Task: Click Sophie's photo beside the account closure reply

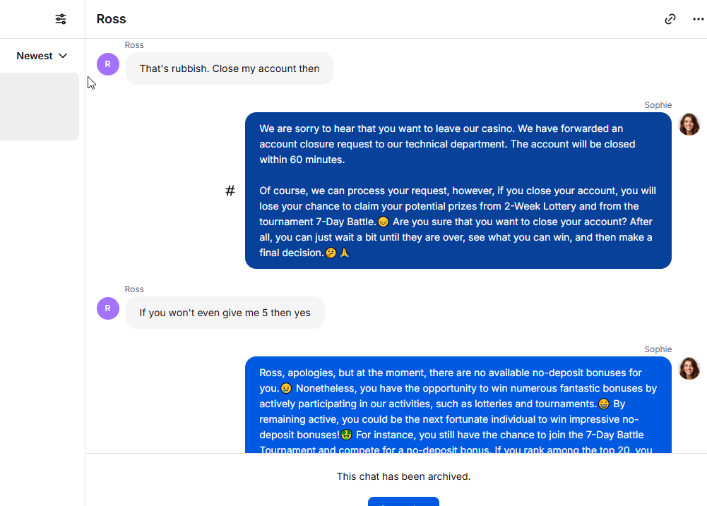Action: (x=689, y=124)
